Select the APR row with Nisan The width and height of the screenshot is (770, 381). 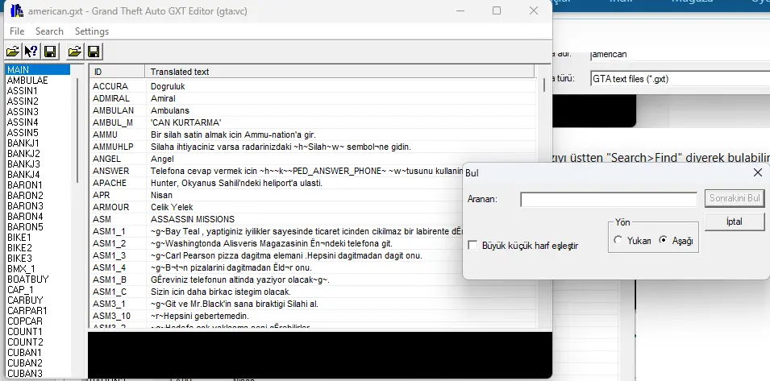coord(277,195)
